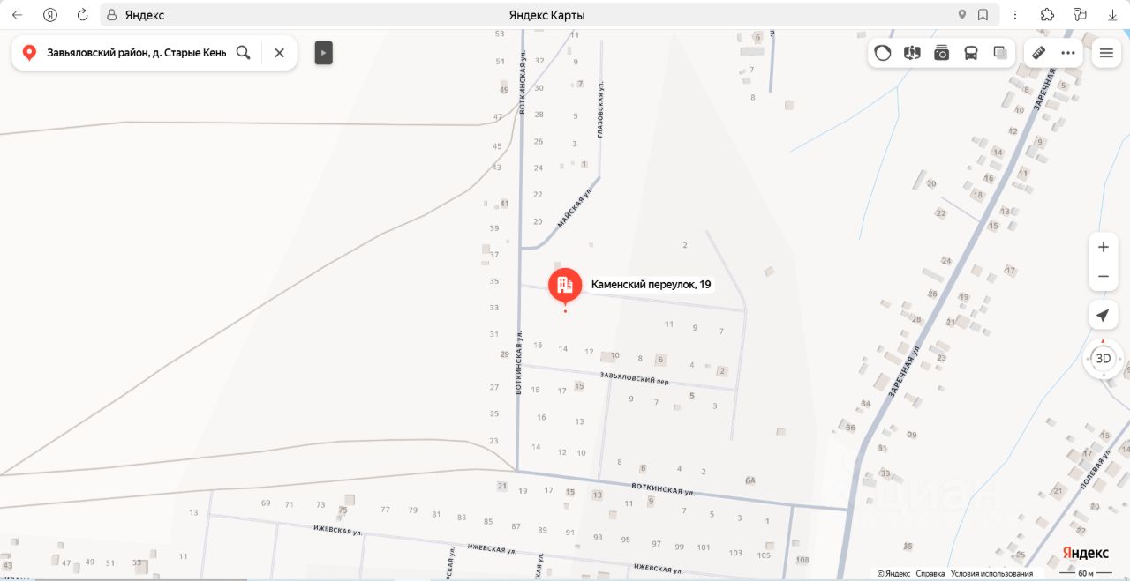The height and width of the screenshot is (581, 1130).
Task: Click the address bar showing Яндекс
Action: click(x=549, y=15)
